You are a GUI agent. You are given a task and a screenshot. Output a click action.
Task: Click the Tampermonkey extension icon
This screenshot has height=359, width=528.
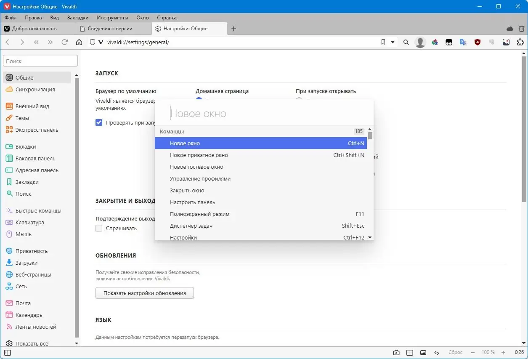(x=449, y=42)
